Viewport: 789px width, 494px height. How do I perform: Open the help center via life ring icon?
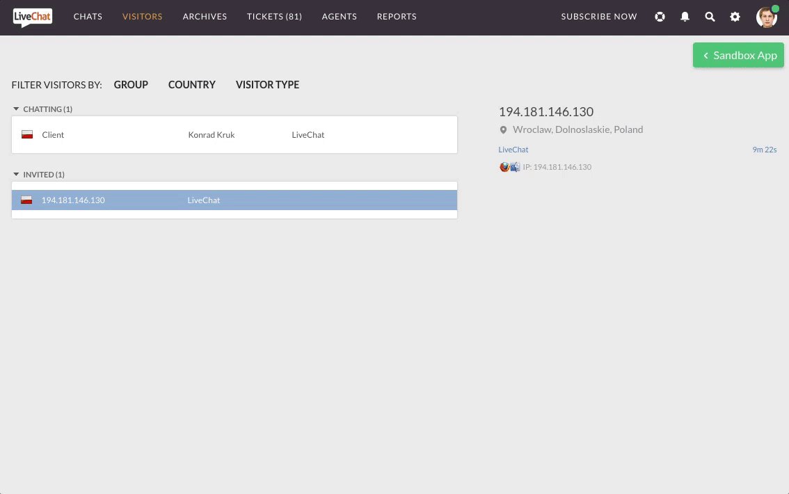coord(660,17)
